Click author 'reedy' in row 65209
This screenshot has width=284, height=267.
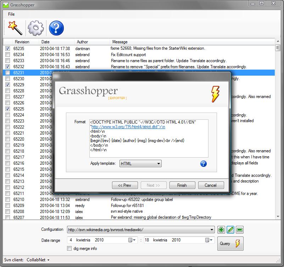80,206
